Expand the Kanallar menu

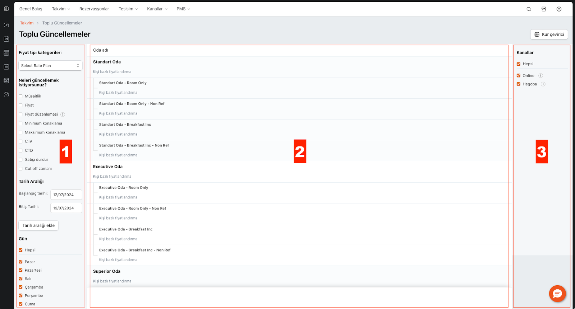click(157, 9)
